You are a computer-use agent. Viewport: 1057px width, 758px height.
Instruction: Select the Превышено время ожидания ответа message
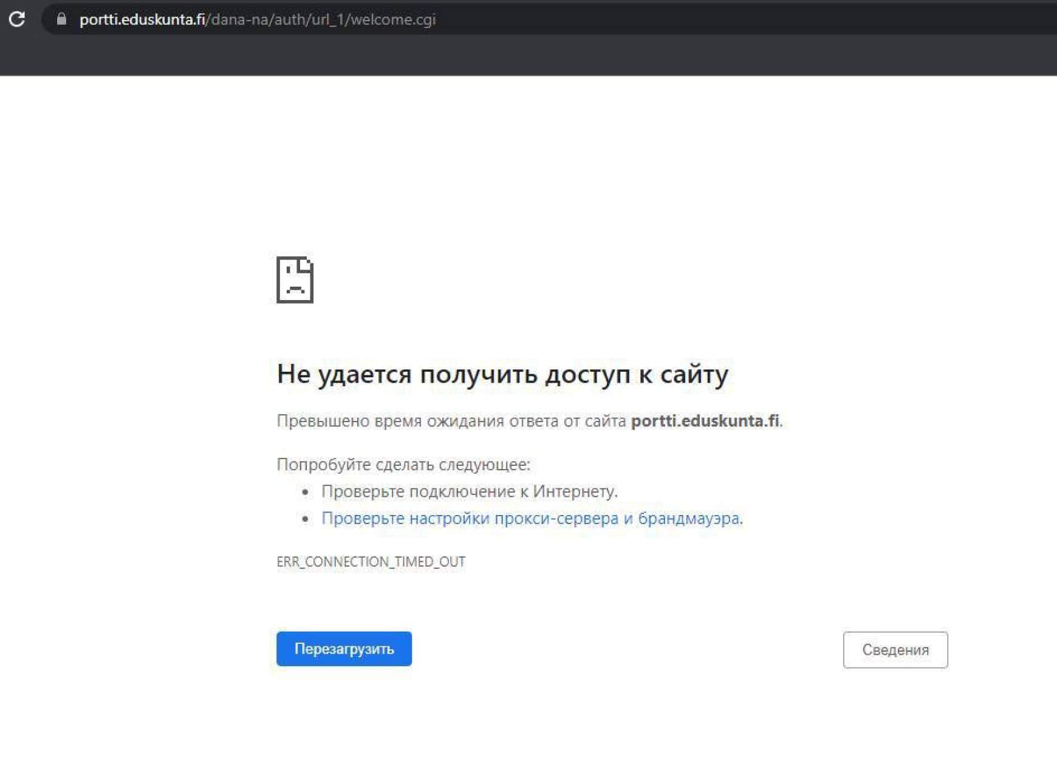530,421
